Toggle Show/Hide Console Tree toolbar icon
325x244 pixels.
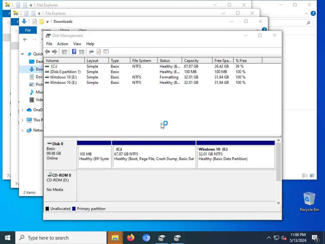click(64, 52)
